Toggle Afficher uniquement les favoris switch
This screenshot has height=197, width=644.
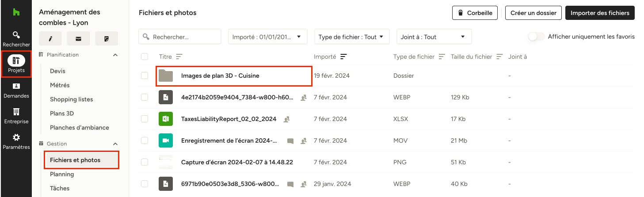[x=537, y=37]
